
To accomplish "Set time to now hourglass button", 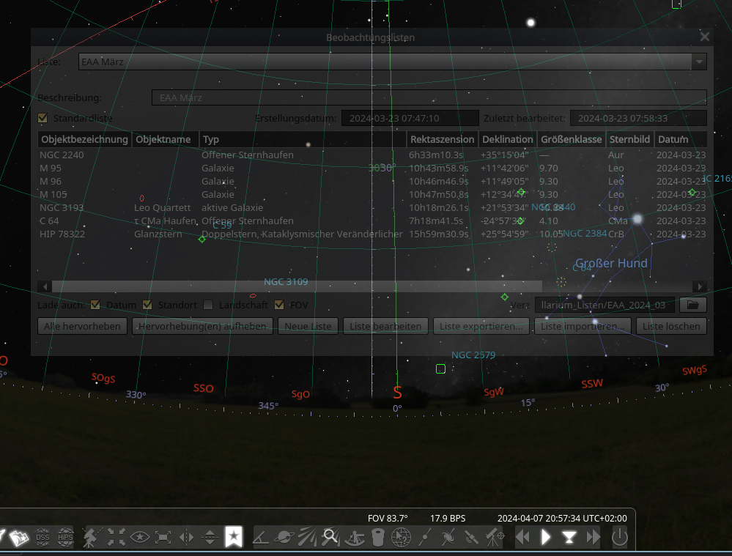I will click(569, 538).
